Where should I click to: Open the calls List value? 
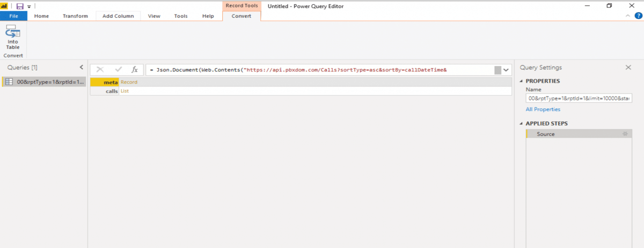pyautogui.click(x=125, y=91)
